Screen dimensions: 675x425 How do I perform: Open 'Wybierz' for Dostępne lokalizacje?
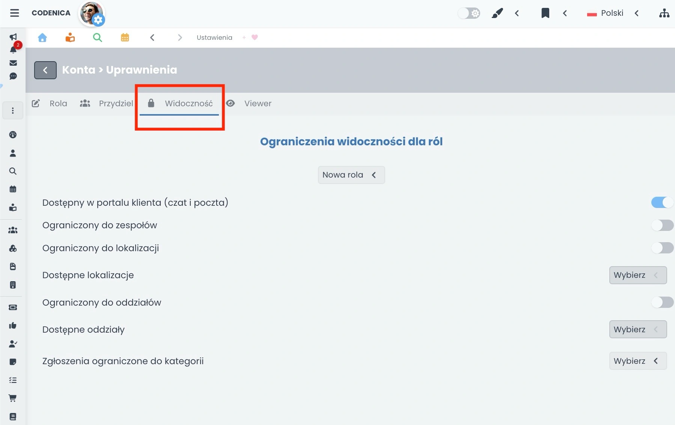tap(637, 275)
